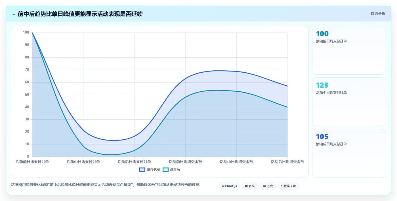397x201 pixels.
Task: Click the 活动前日均支付订单 label in the 100 card
Action: click(331, 41)
